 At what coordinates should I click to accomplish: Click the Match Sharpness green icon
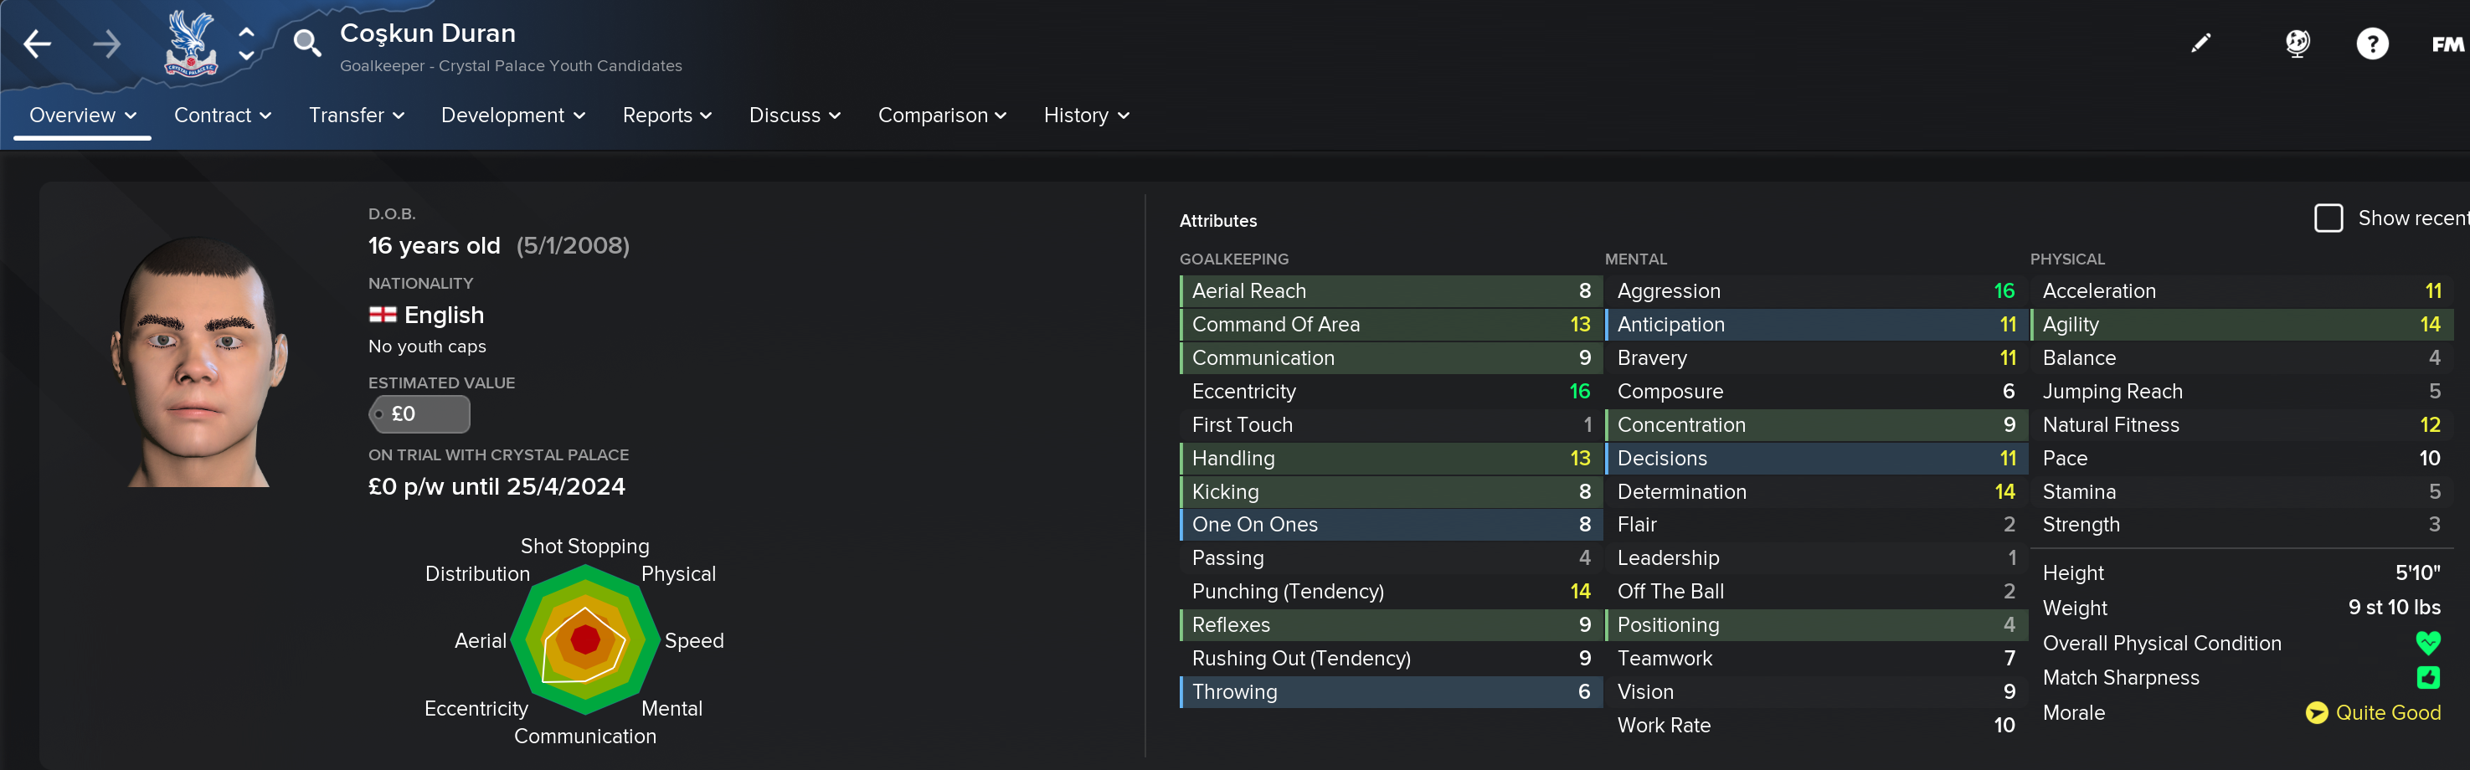pyautogui.click(x=2426, y=678)
